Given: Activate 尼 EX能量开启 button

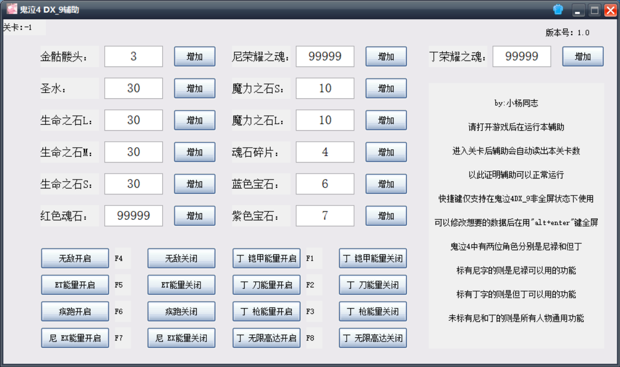Looking at the screenshot, I should coord(75,338).
